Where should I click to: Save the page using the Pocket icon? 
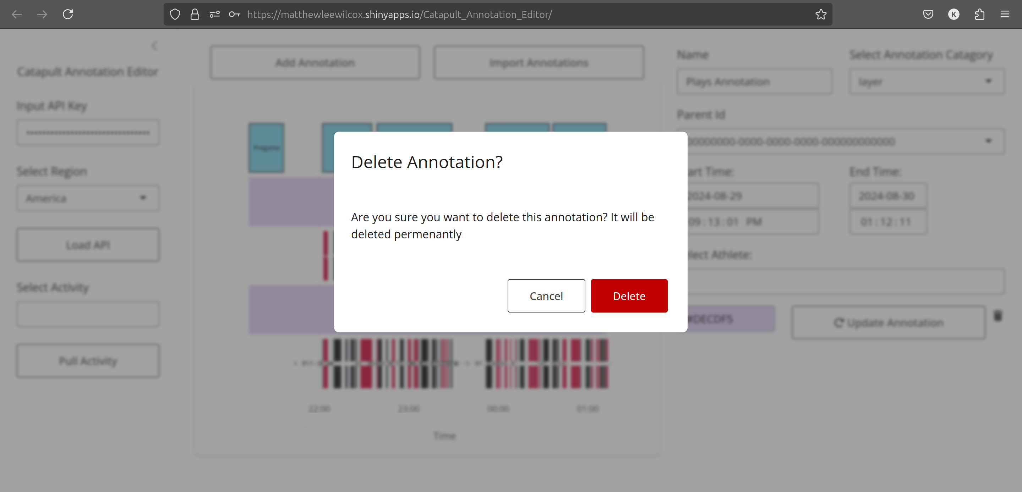pos(928,14)
